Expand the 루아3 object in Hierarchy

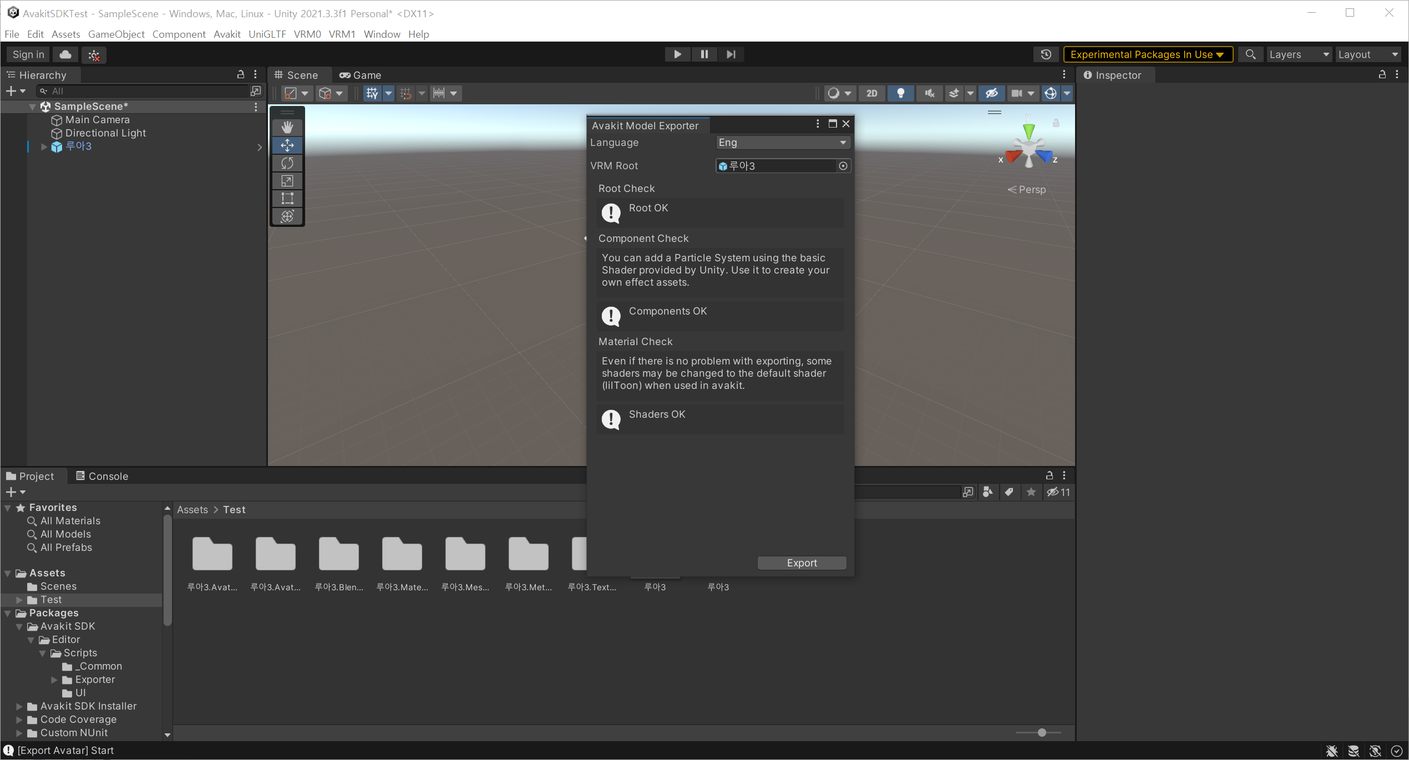click(43, 146)
